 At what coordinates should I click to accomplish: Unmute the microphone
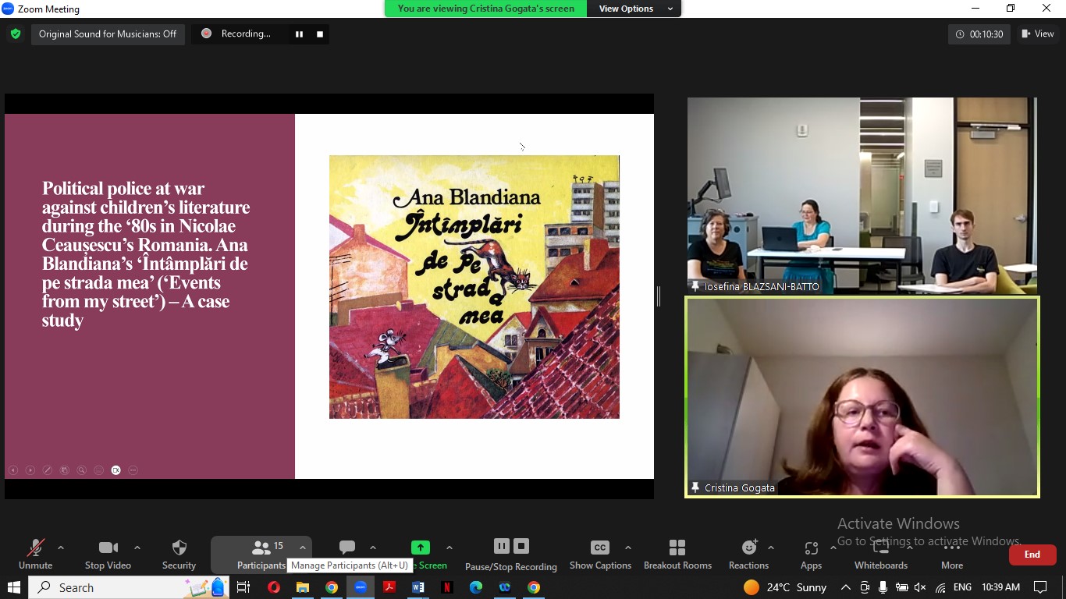35,555
